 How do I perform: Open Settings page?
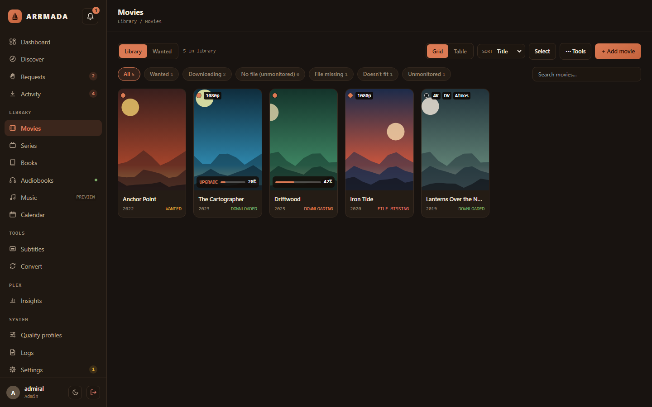click(53, 370)
